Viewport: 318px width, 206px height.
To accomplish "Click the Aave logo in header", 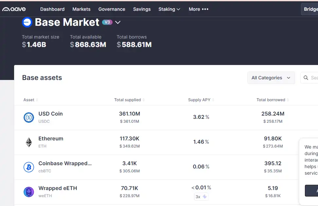I will click(14, 9).
